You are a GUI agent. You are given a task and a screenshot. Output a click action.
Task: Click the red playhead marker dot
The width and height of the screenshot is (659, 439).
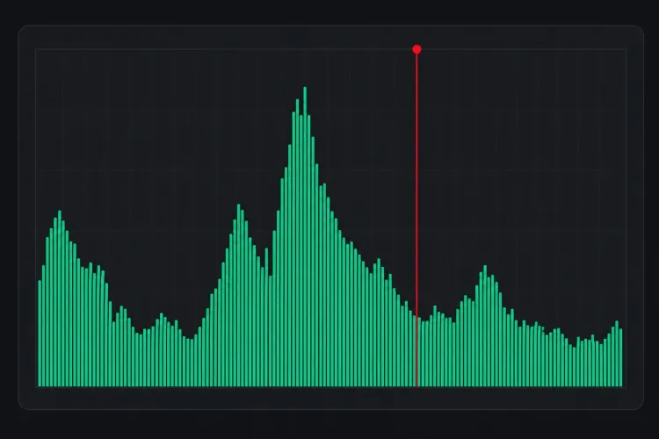coord(416,49)
